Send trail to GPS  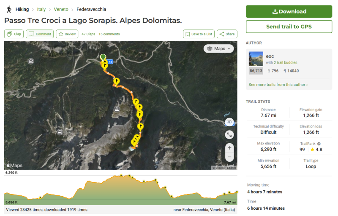[289, 27]
